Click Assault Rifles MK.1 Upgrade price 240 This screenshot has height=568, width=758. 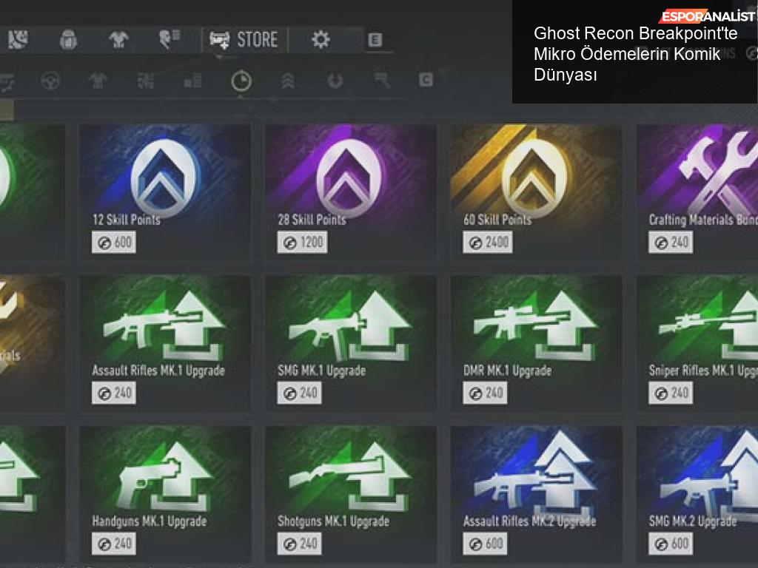pyautogui.click(x=114, y=393)
